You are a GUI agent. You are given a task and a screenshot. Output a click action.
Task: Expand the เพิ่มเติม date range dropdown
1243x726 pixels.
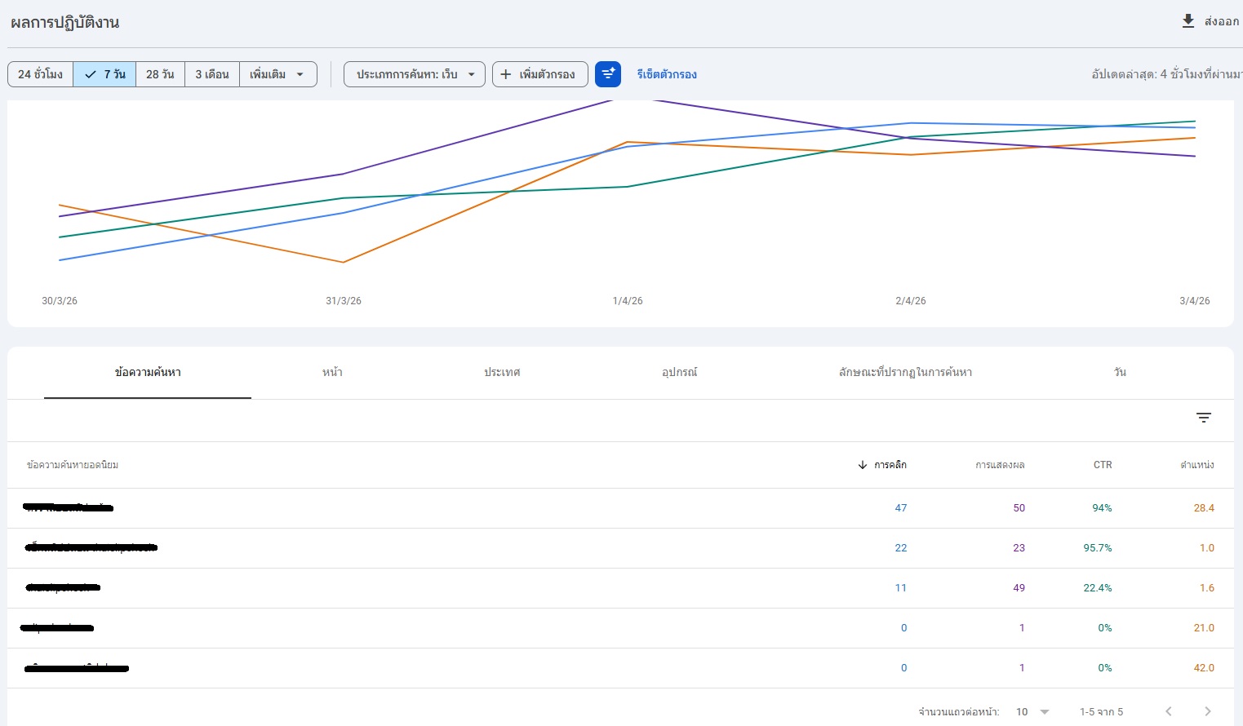277,74
